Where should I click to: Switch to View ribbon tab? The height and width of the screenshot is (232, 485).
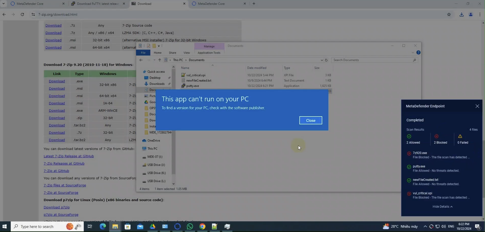[186, 53]
